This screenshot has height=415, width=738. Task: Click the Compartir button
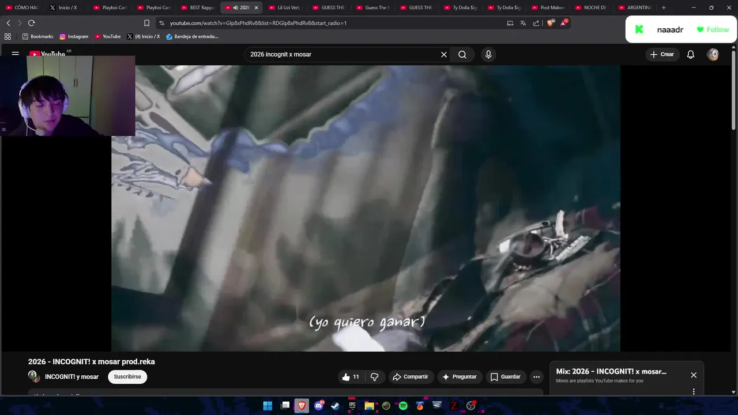click(411, 377)
